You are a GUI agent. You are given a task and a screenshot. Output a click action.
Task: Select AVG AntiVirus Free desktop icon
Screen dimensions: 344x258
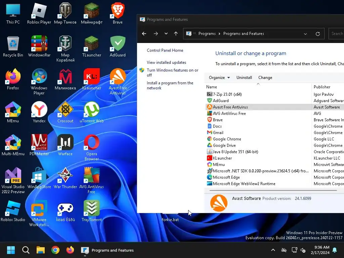point(91,180)
